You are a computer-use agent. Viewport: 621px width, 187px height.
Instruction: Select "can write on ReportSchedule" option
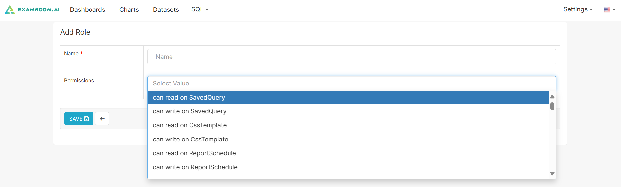pos(195,167)
